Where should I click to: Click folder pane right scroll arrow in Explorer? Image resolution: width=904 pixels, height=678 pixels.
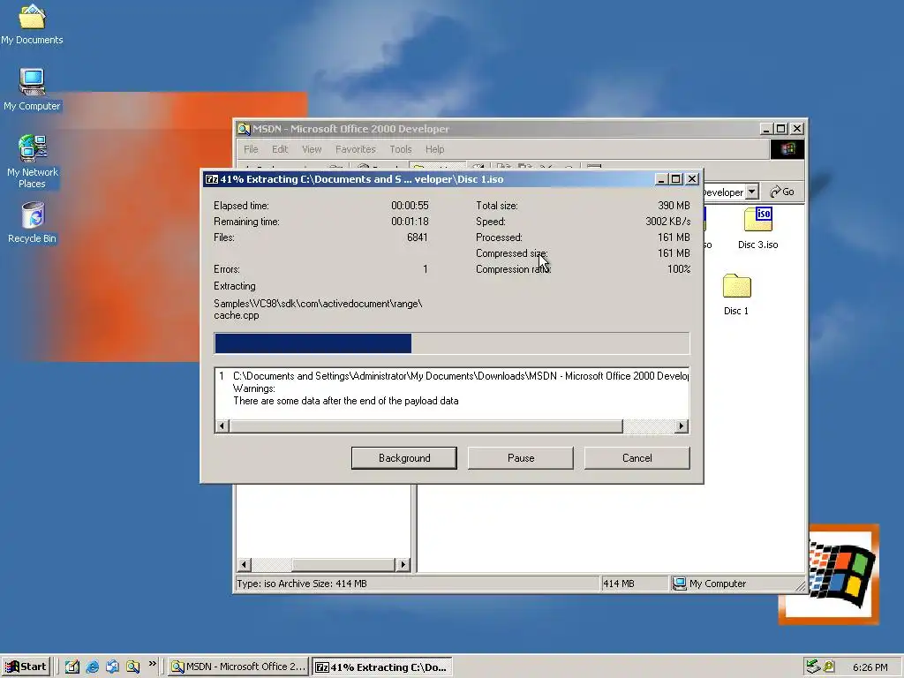(x=403, y=564)
